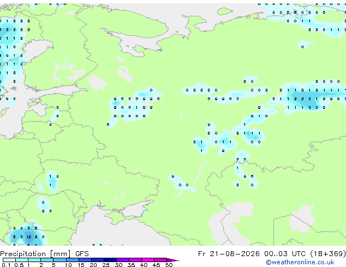Click the "50" legend scale label
This screenshot has height=267, width=346.
click(169, 265)
